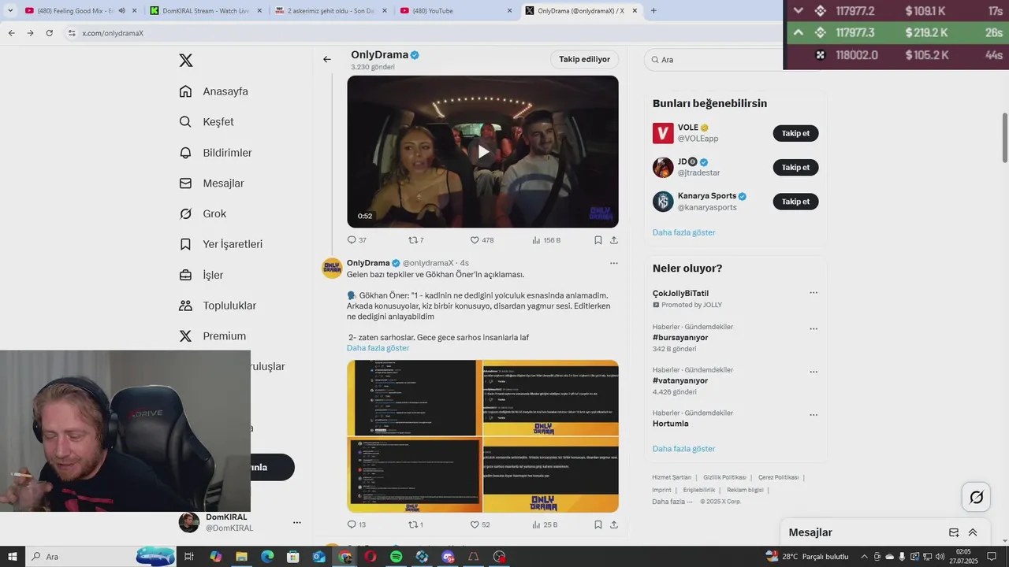Open Topluluklar in the sidebar
Image resolution: width=1009 pixels, height=567 pixels.
(218, 306)
